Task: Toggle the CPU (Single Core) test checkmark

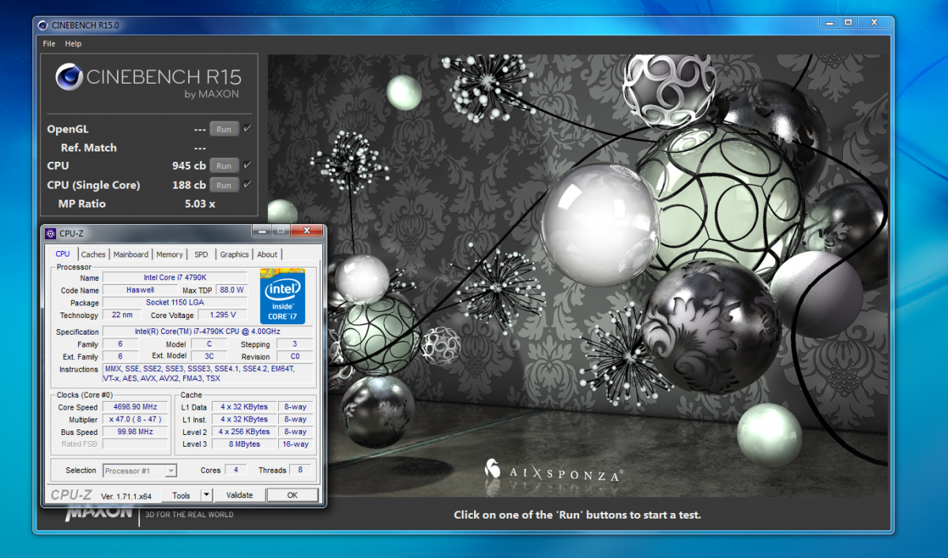Action: coord(247,184)
